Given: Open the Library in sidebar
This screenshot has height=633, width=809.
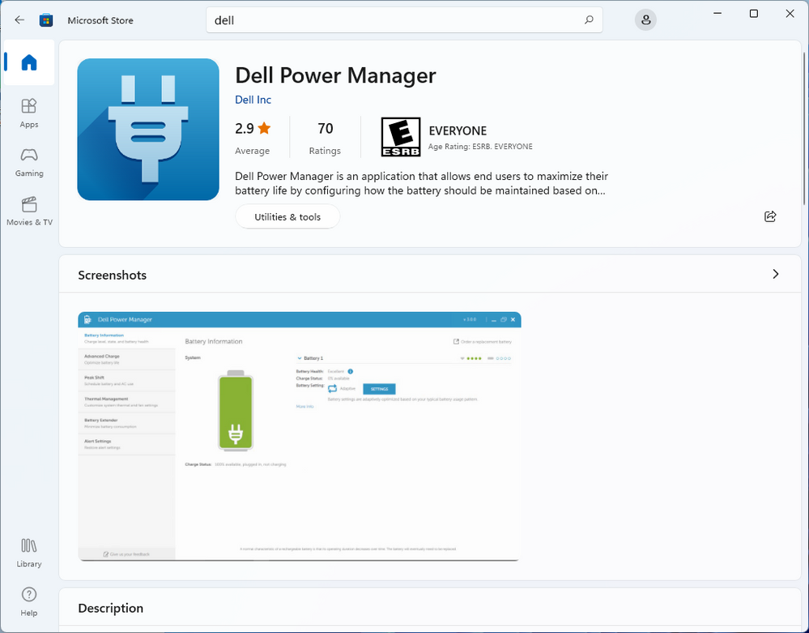Looking at the screenshot, I should tap(29, 553).
